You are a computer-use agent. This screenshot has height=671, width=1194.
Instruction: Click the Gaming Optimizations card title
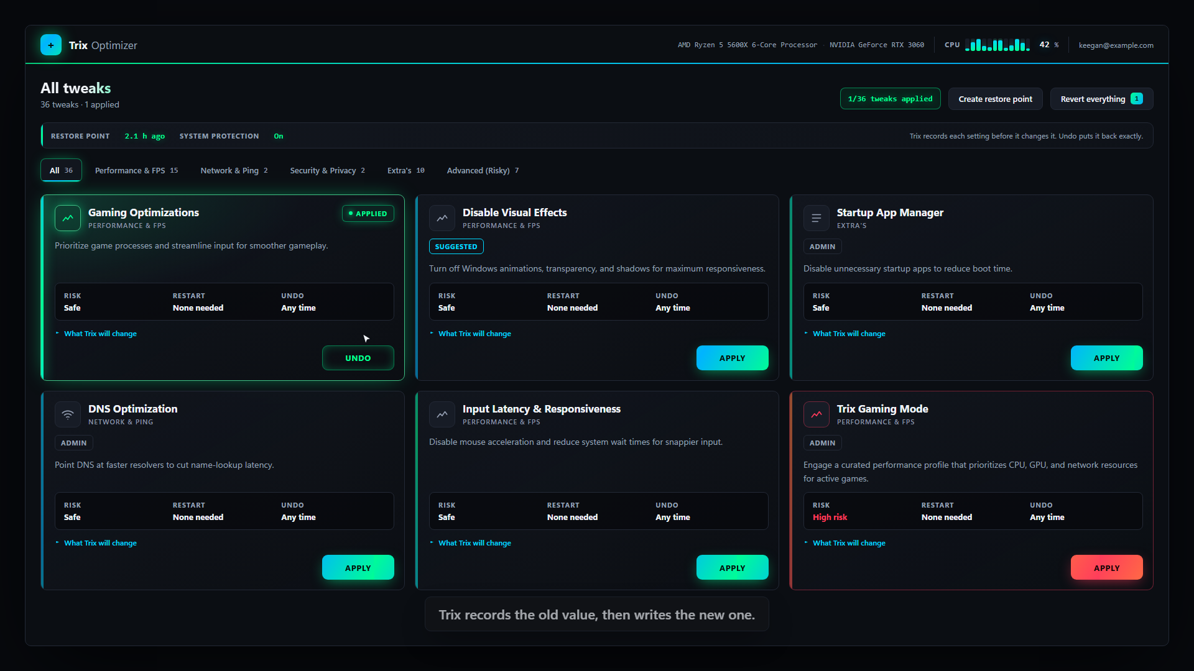click(144, 212)
